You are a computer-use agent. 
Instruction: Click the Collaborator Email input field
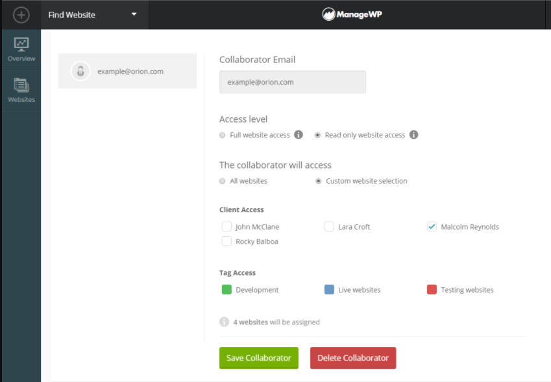(x=292, y=82)
